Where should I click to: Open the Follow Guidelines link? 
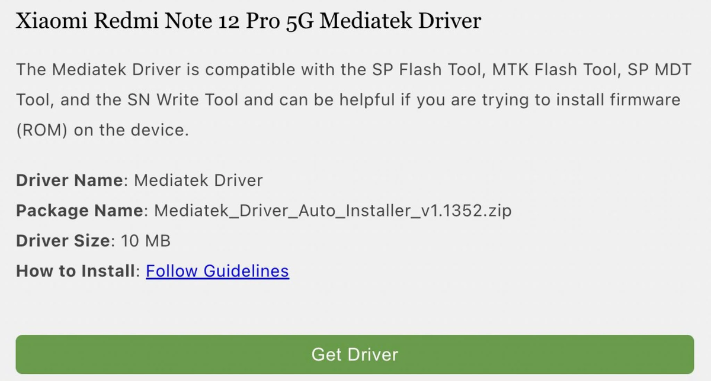click(x=217, y=271)
